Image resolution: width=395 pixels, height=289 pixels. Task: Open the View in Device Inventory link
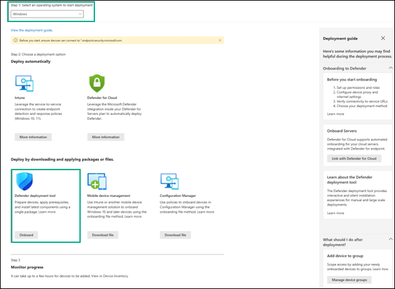(x=109, y=276)
